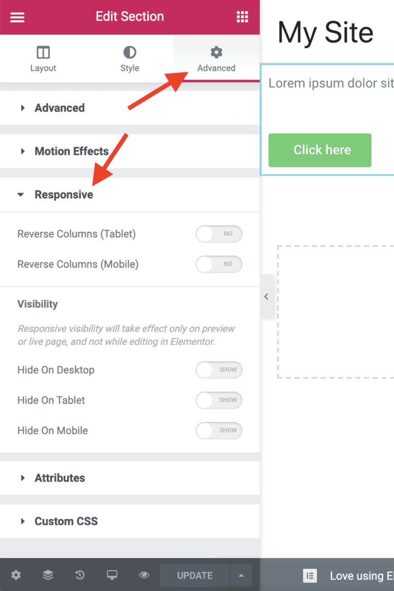
Task: Enable Hide On Desktop switch
Action: tap(219, 370)
